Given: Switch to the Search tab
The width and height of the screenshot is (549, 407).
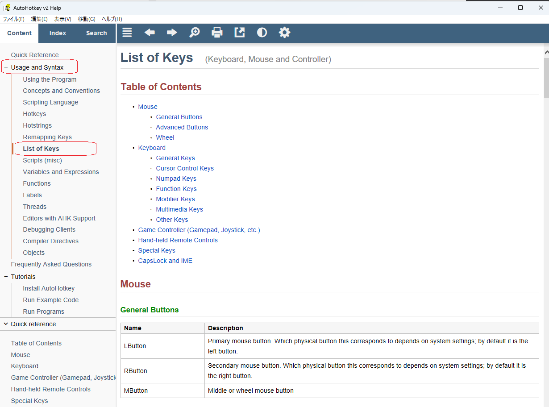Looking at the screenshot, I should (96, 33).
